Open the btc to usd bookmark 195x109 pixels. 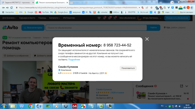tap(143, 12)
